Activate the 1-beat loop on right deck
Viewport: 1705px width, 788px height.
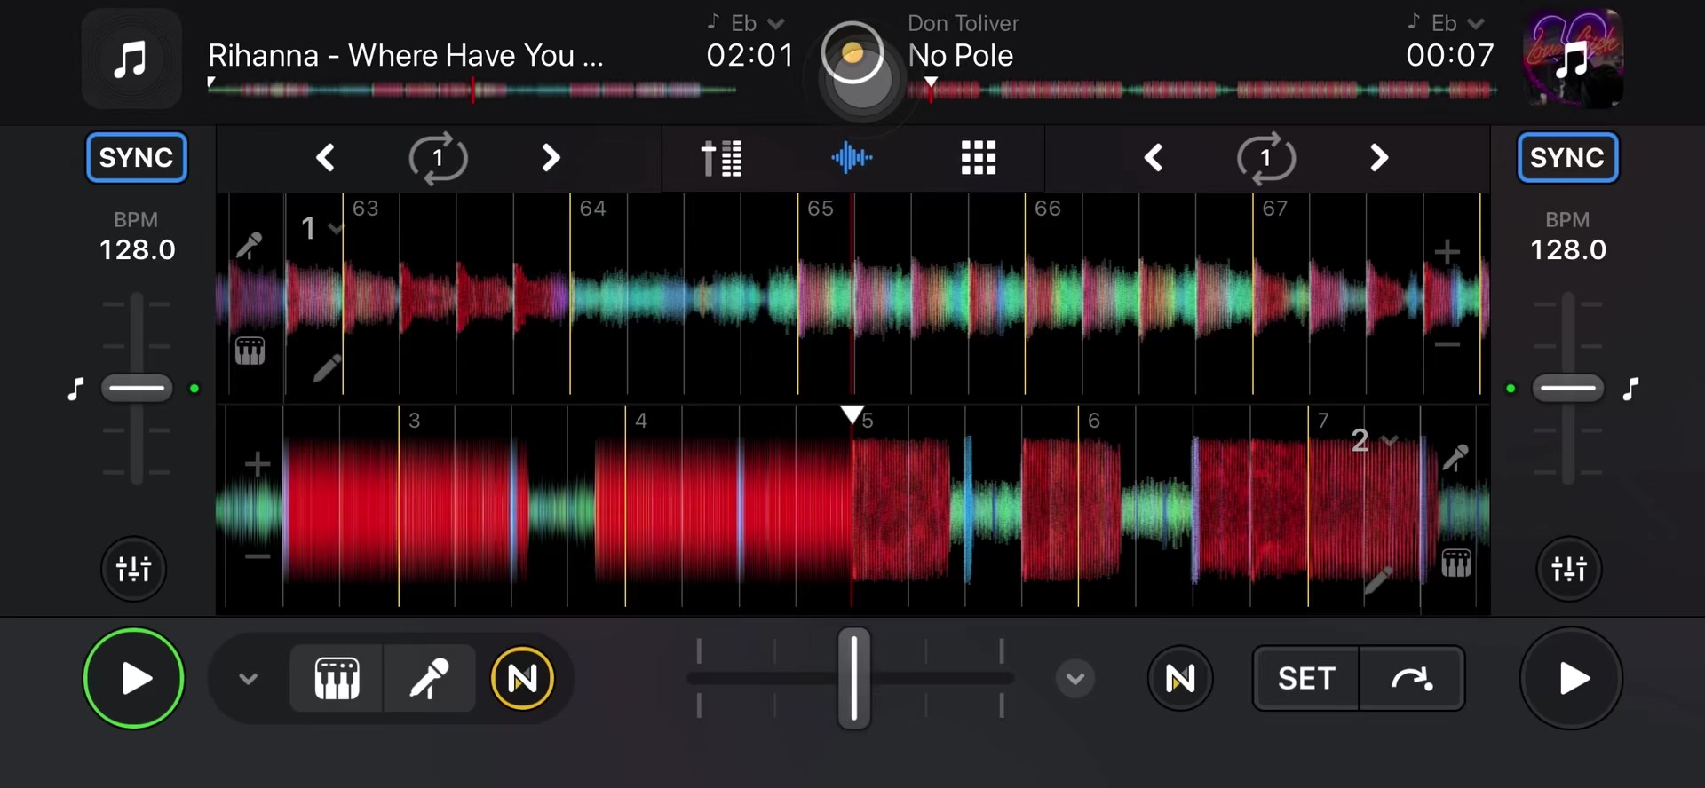[1266, 158]
